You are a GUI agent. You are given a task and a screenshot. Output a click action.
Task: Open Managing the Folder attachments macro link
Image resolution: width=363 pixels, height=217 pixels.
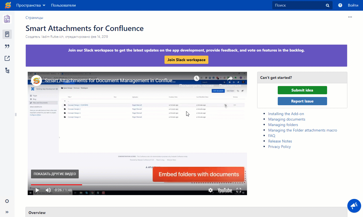pos(303,130)
